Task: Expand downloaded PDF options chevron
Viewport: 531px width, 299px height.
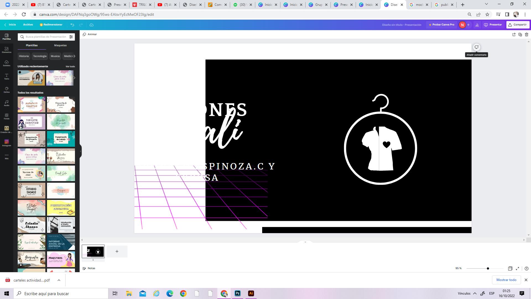Action: [x=59, y=280]
